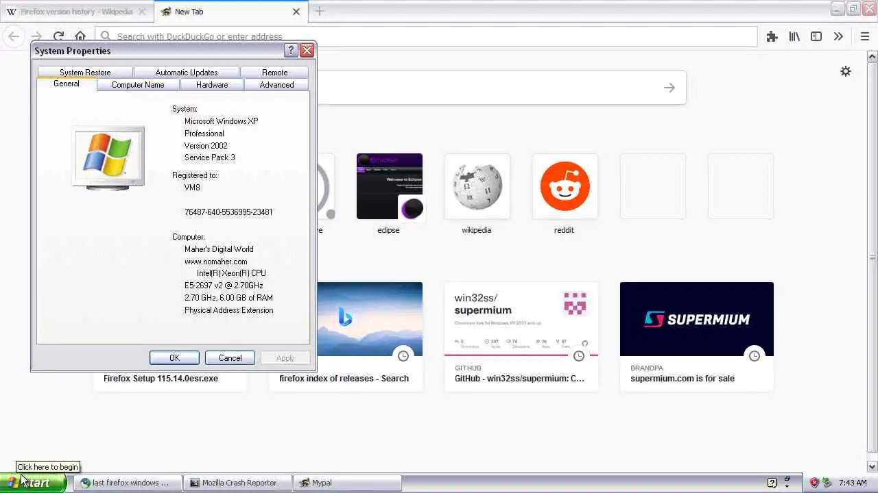Click the 7:43 AM system clock
The height and width of the screenshot is (493, 878).
853,483
